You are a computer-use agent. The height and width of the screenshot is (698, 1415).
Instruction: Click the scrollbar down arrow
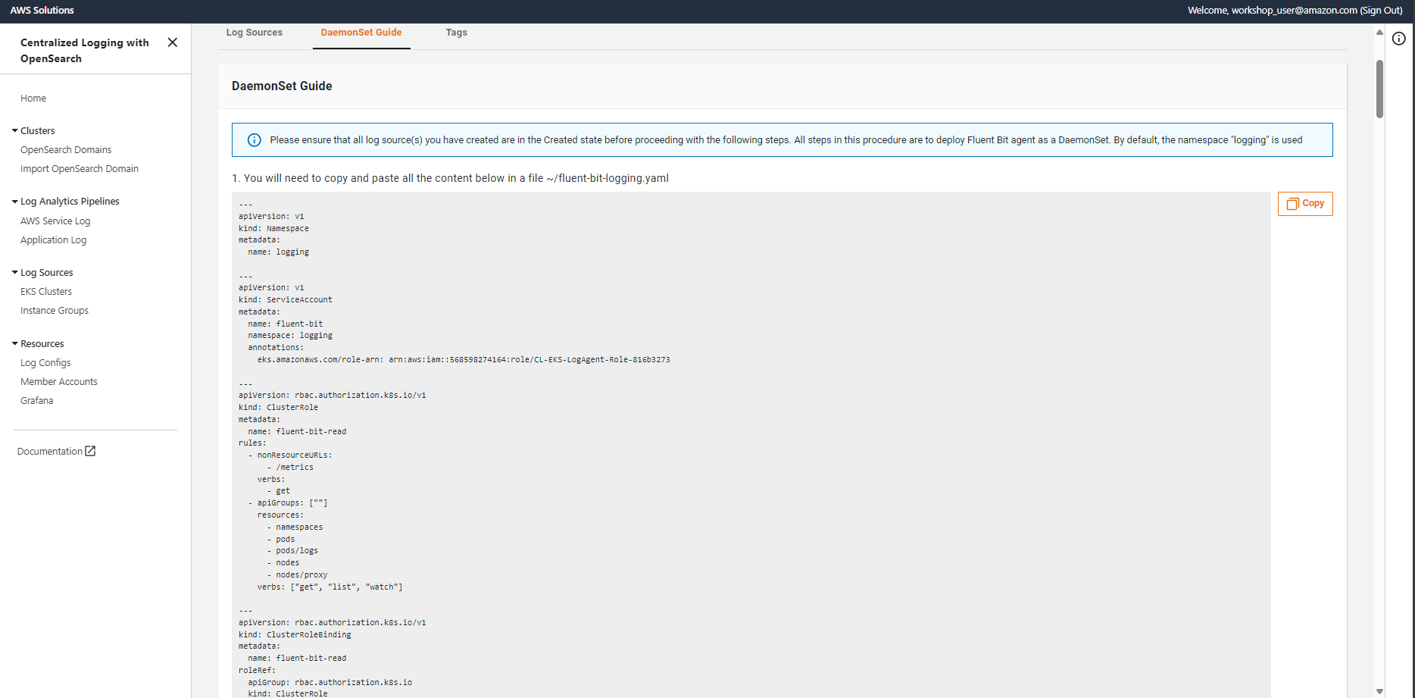click(x=1379, y=691)
